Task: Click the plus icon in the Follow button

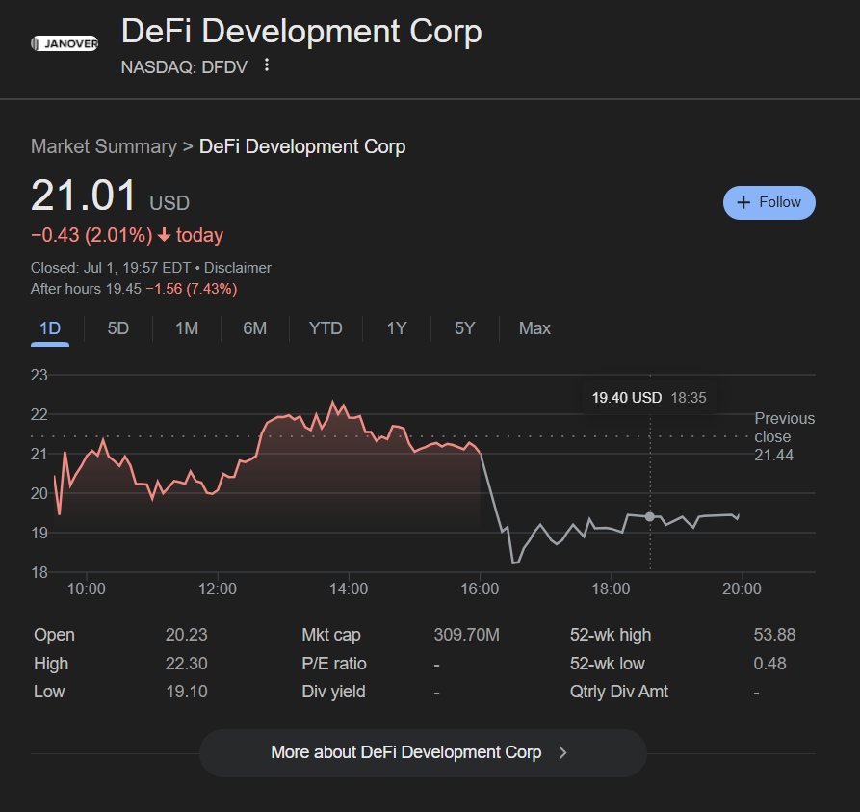Action: (x=743, y=202)
